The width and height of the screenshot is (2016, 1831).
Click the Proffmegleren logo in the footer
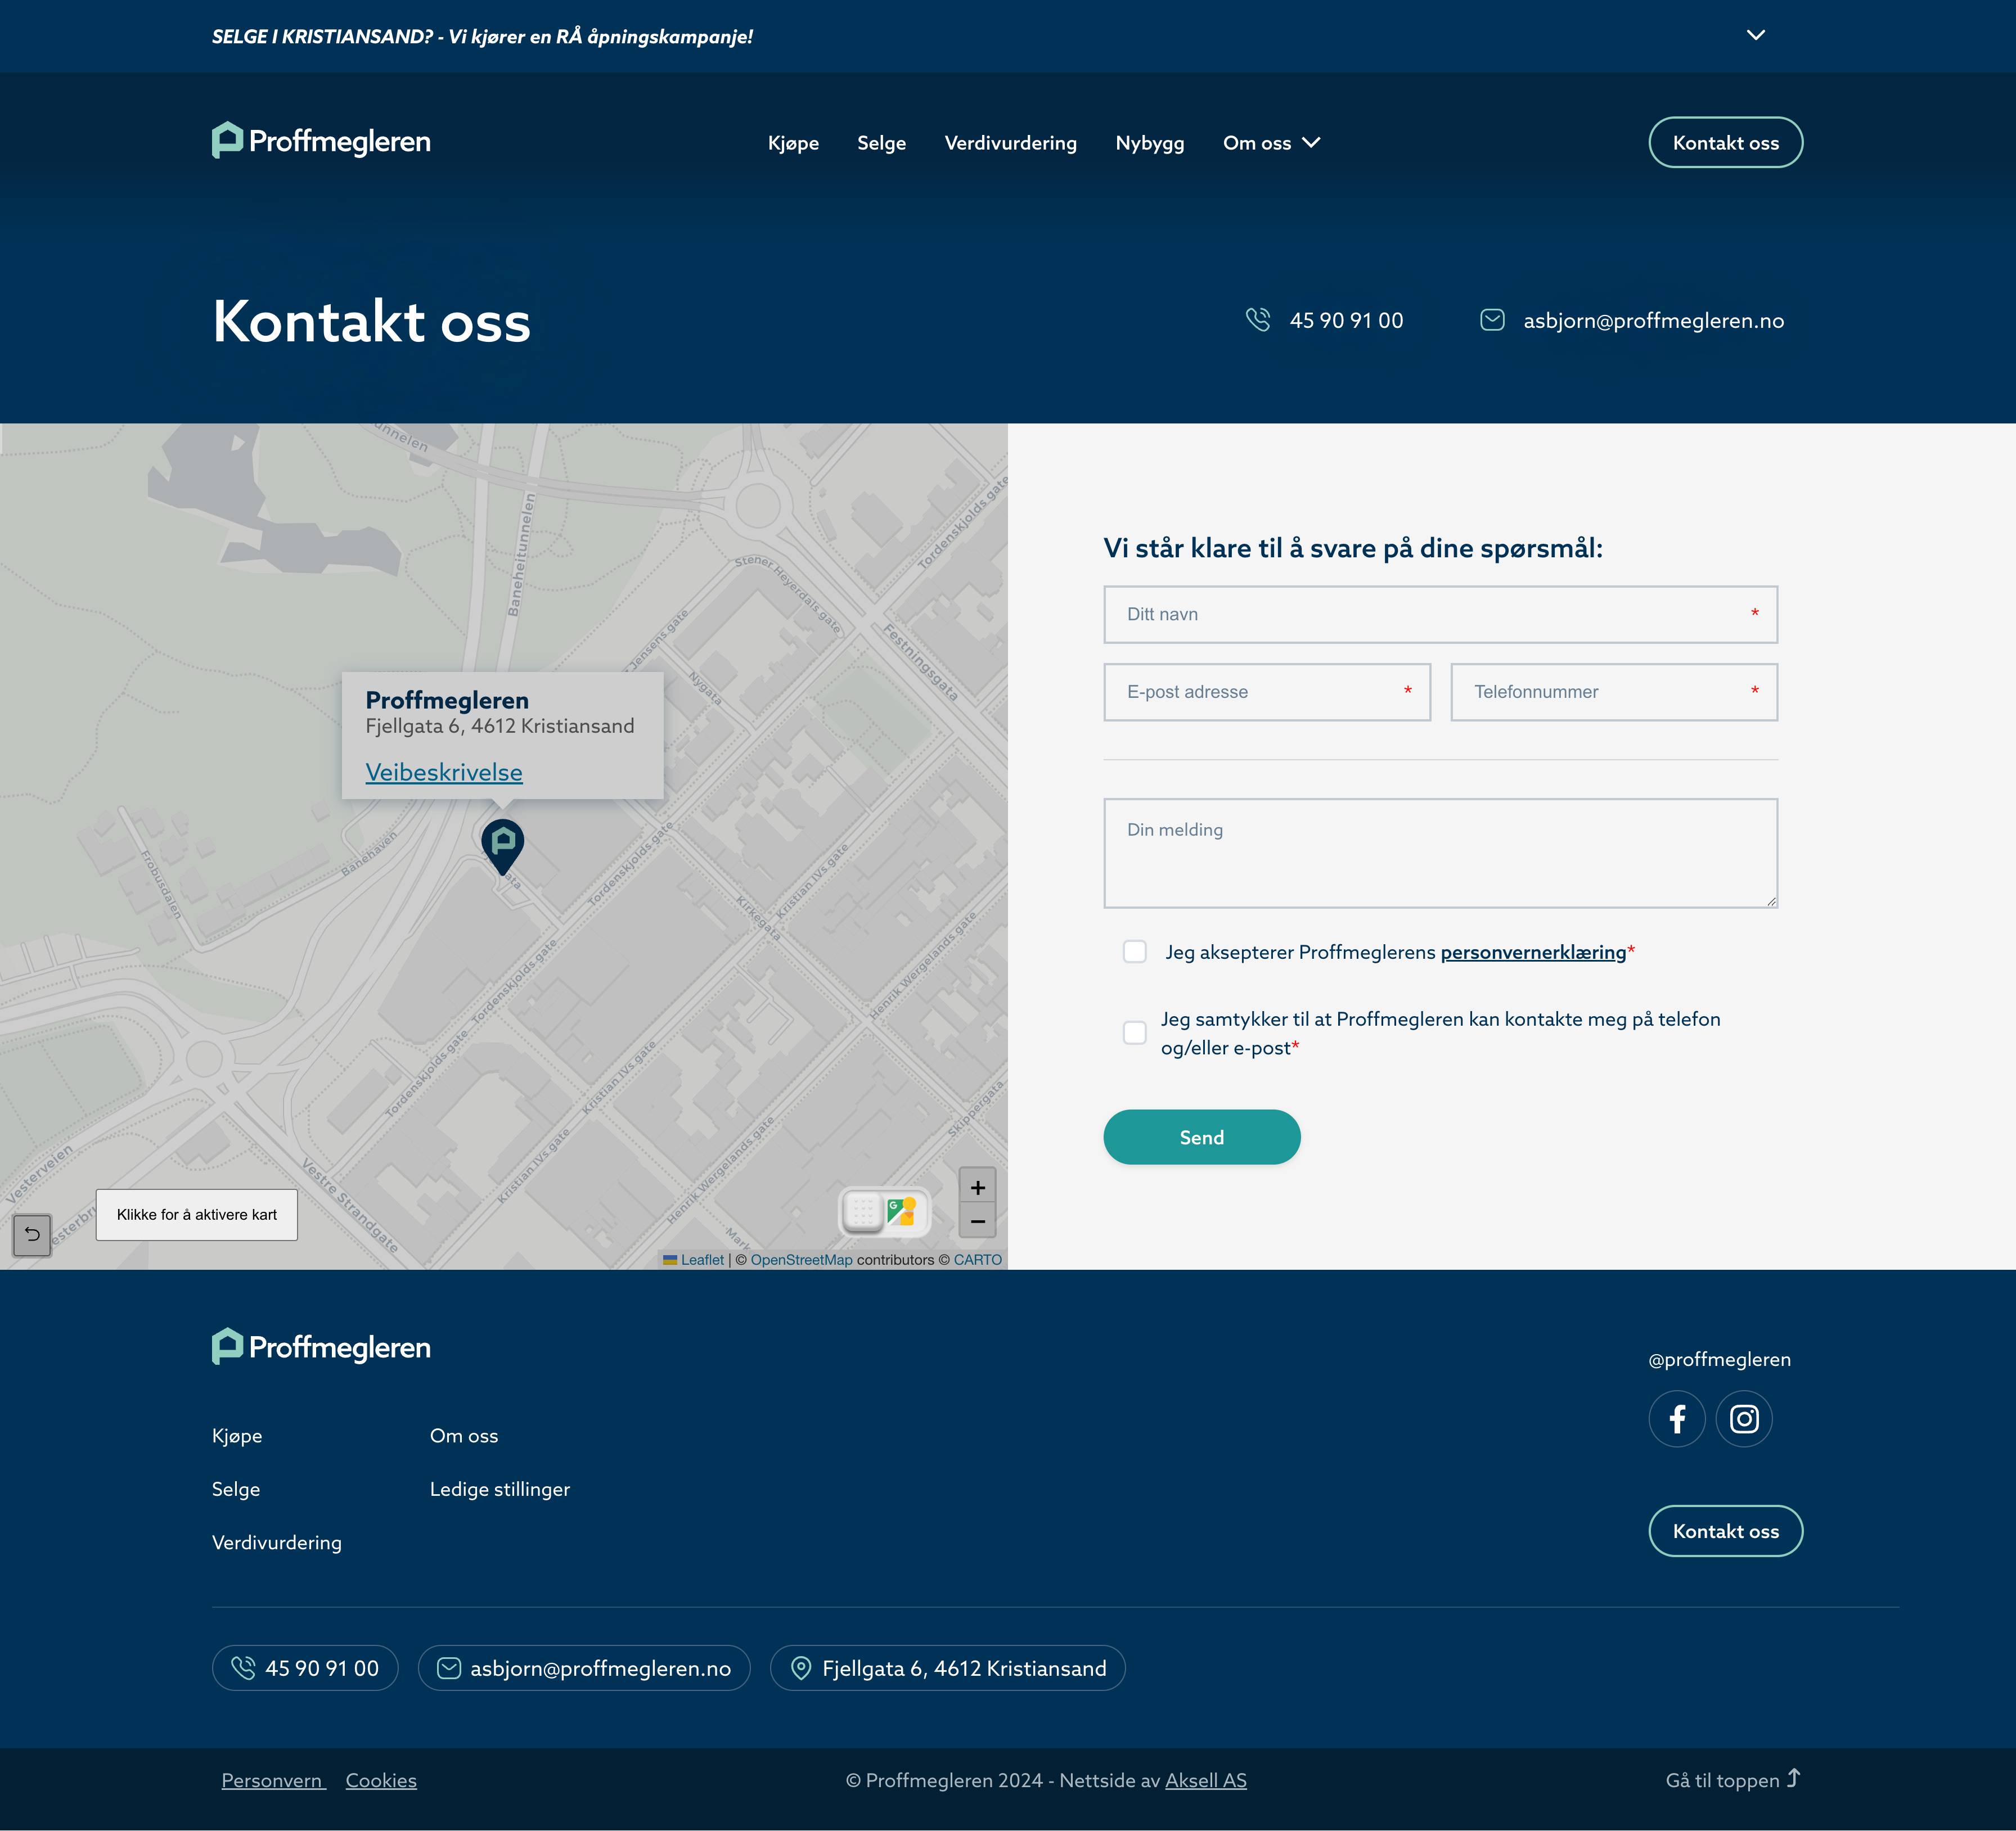[x=321, y=1347]
